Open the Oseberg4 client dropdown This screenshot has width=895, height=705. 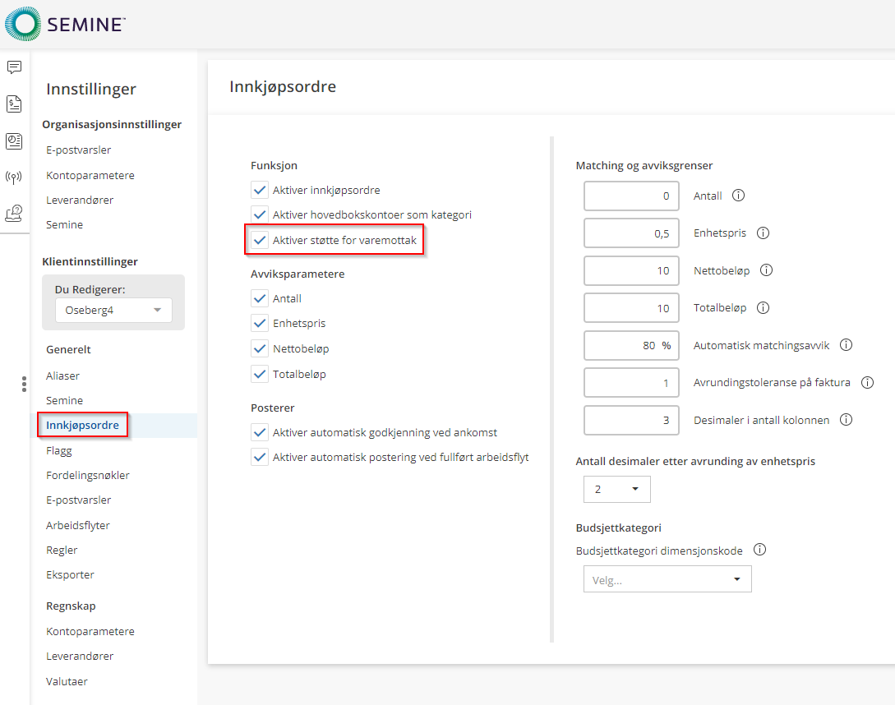113,311
